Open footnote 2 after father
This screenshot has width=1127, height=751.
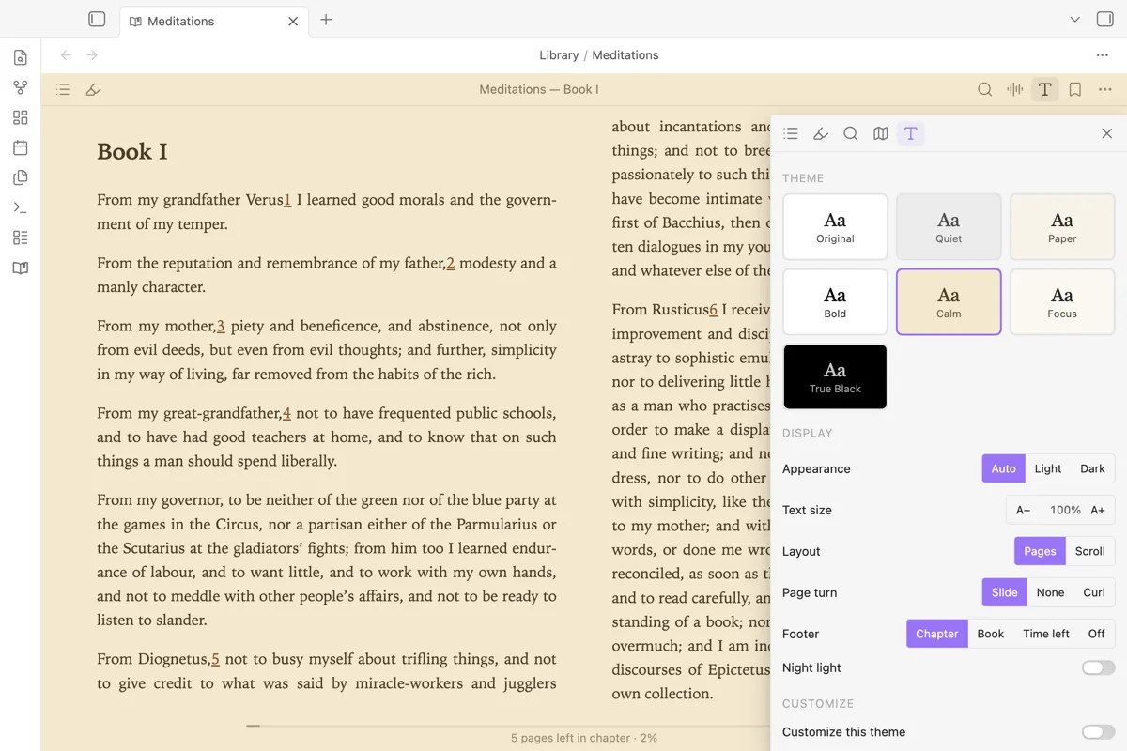pos(451,263)
